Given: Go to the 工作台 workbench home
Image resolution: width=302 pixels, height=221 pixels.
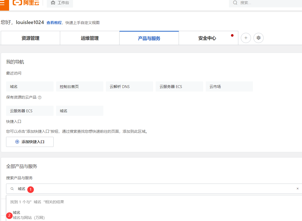Looking at the screenshot, I should [60, 3].
